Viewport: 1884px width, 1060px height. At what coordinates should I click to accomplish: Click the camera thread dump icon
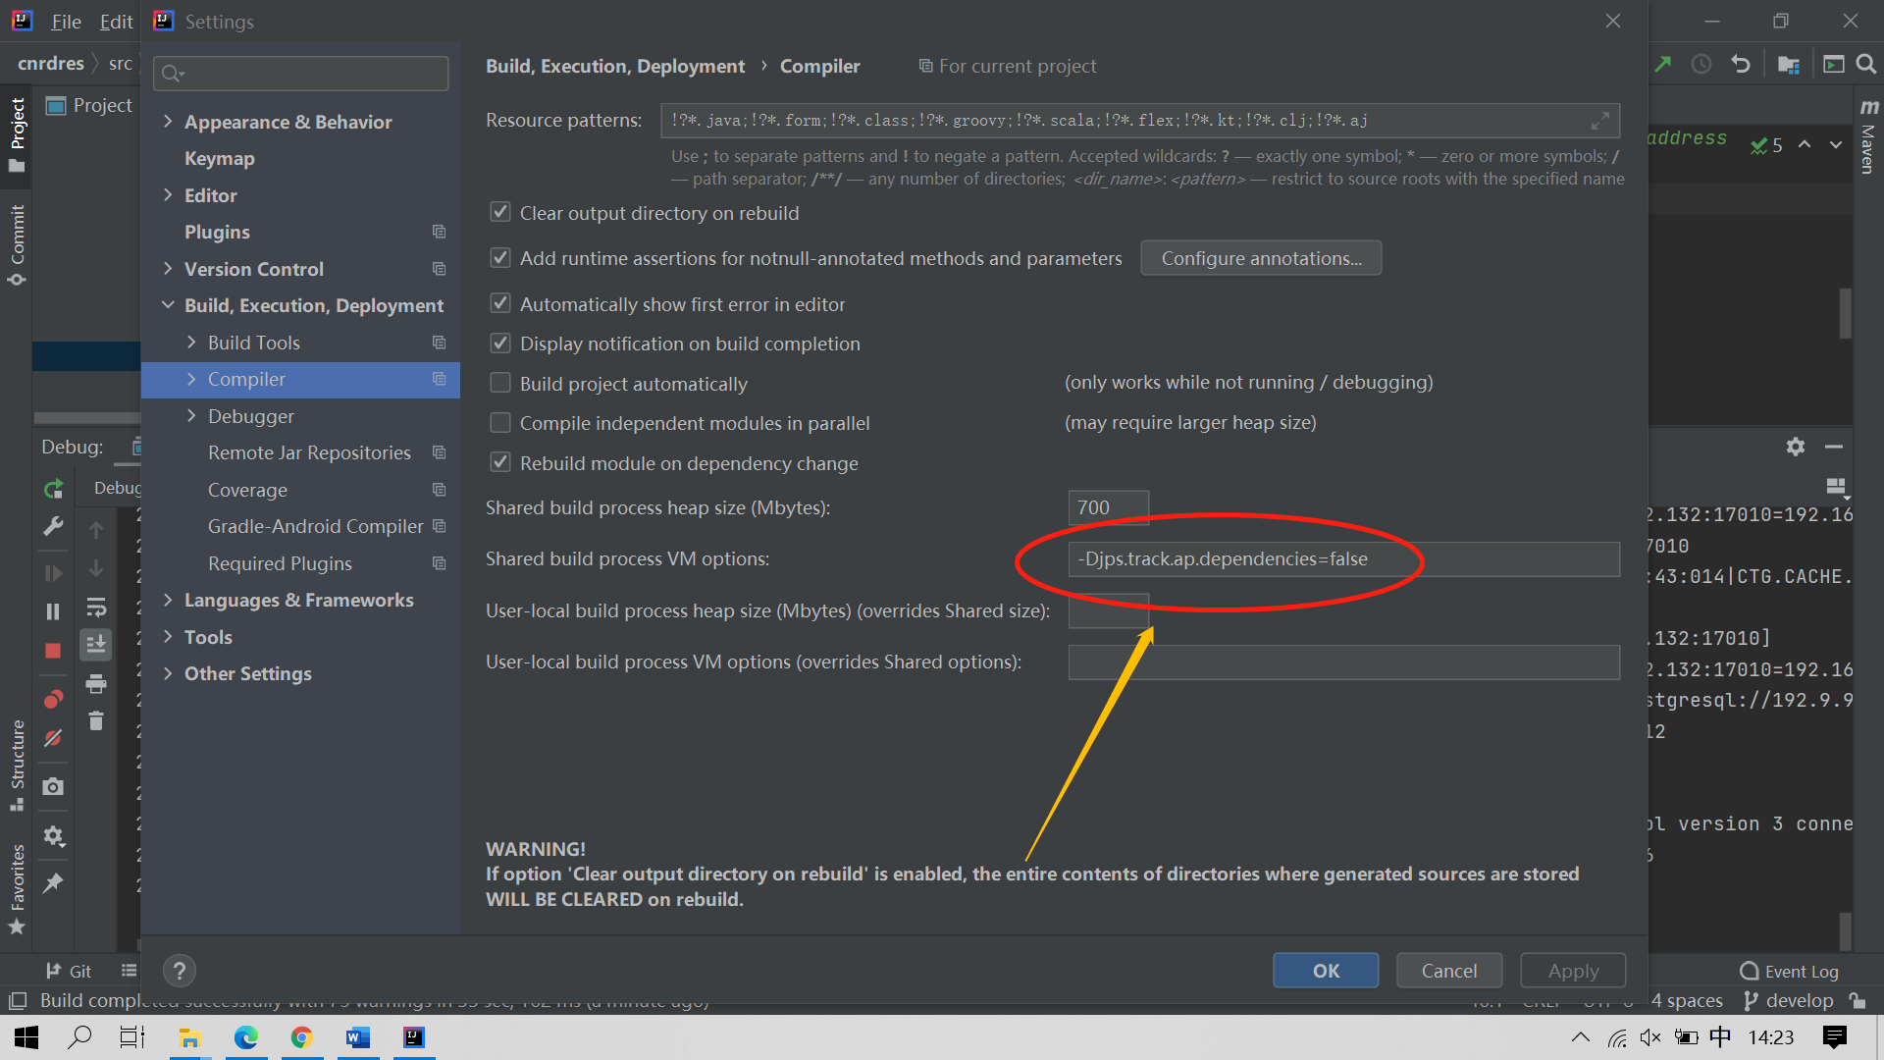tap(53, 786)
